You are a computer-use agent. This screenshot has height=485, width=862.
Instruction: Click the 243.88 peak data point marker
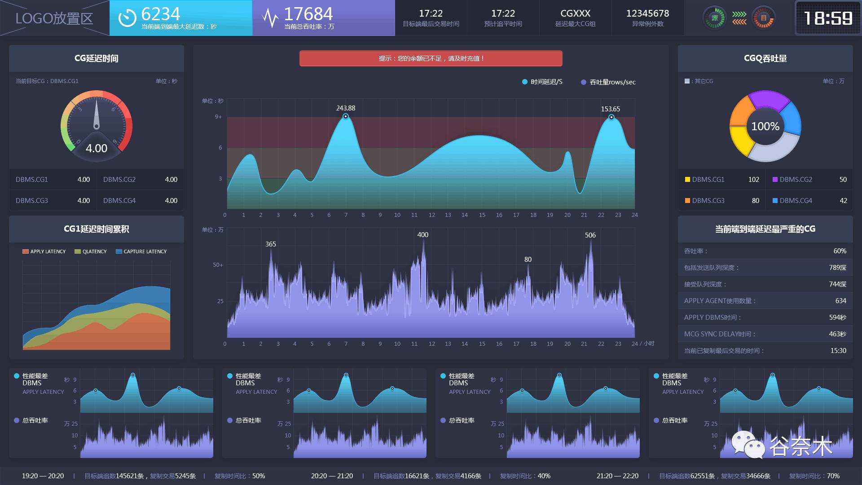(346, 116)
